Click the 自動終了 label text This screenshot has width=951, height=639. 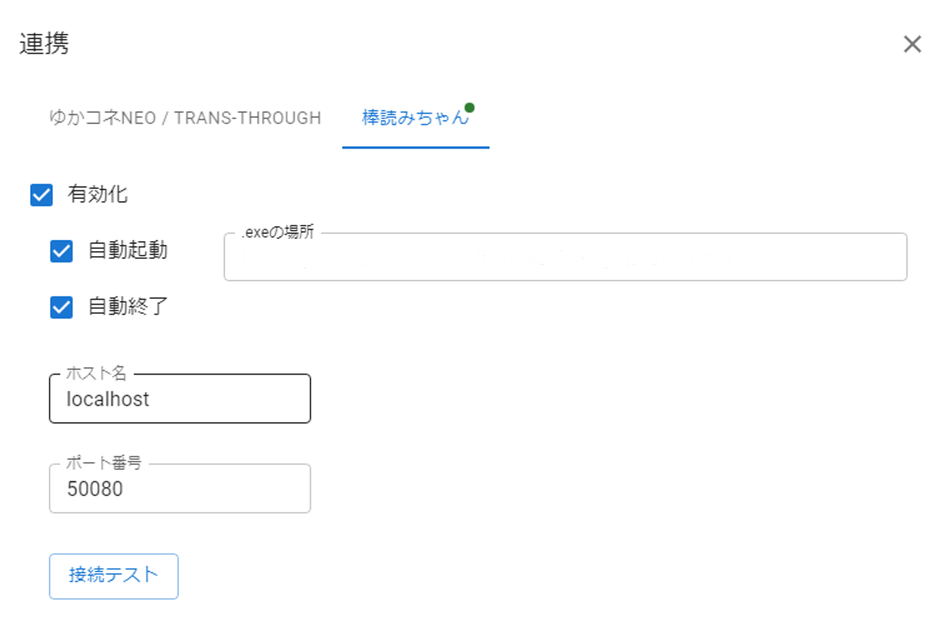pyautogui.click(x=128, y=307)
